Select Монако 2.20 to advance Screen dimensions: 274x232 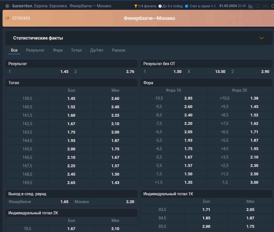pos(104,202)
